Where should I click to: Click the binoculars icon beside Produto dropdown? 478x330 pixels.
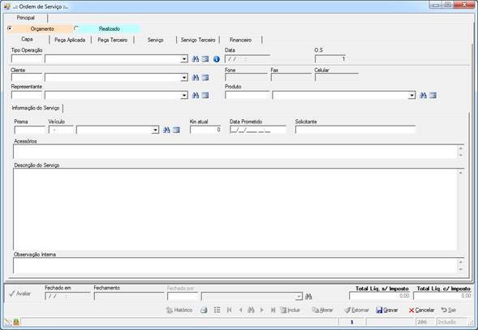(423, 96)
